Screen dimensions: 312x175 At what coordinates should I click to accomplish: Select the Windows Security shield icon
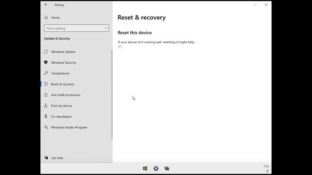pyautogui.click(x=46, y=62)
